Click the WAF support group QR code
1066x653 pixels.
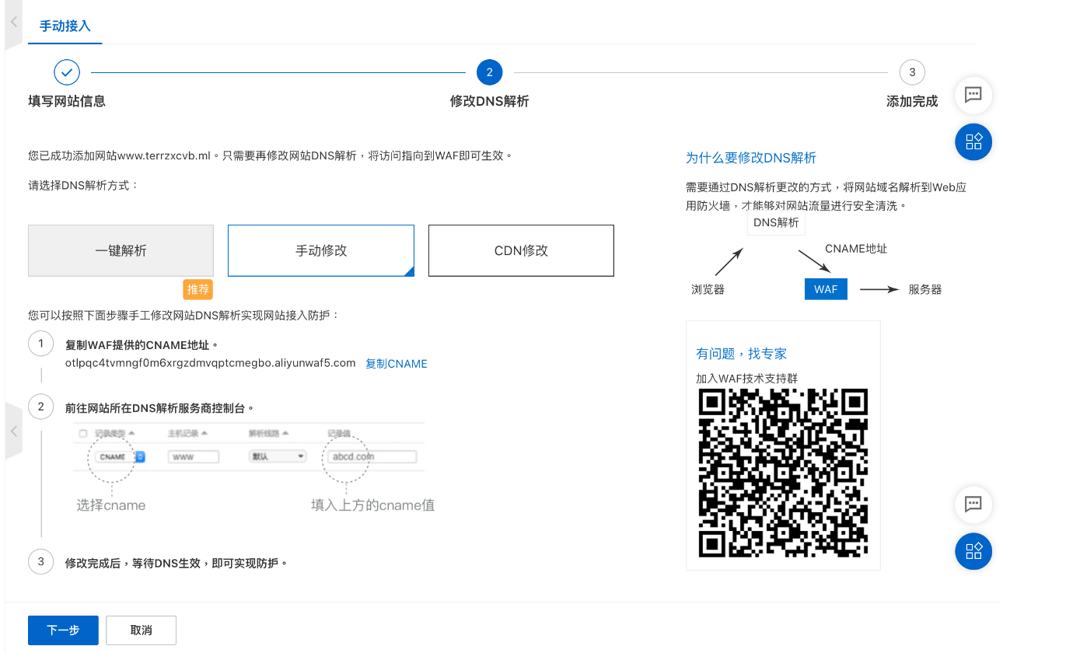pyautogui.click(x=783, y=473)
